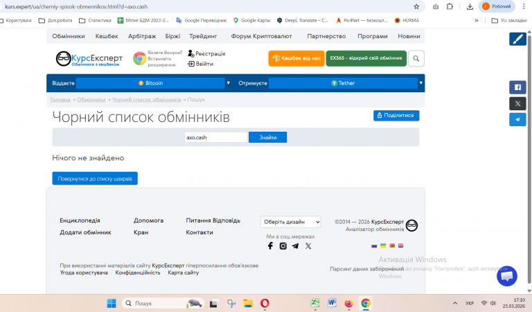Open the Енциклопедія footer link
This screenshot has width=532, height=312.
[x=80, y=220]
